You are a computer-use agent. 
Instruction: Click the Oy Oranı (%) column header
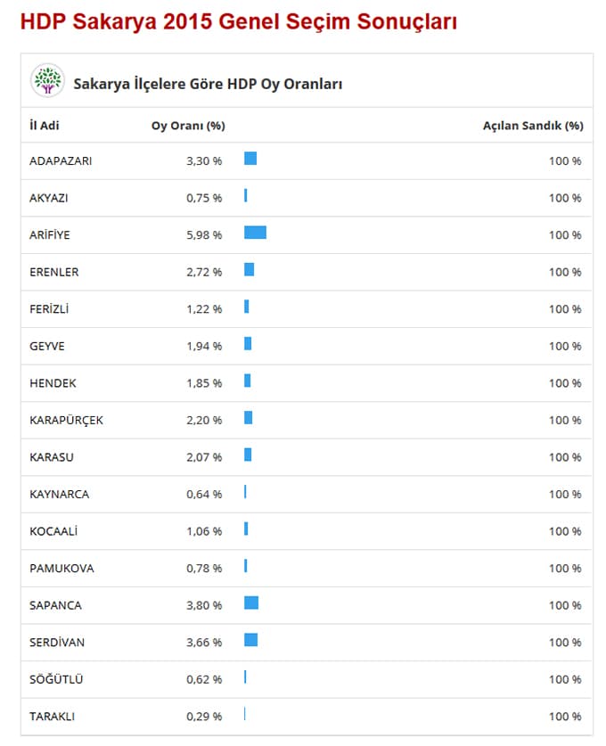tap(188, 126)
